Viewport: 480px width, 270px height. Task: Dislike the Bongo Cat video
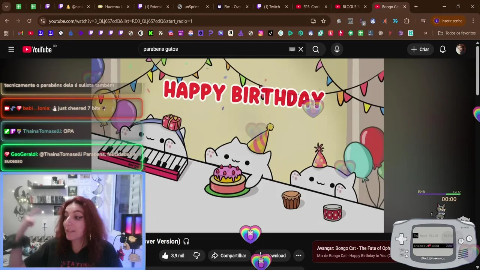[x=196, y=256]
